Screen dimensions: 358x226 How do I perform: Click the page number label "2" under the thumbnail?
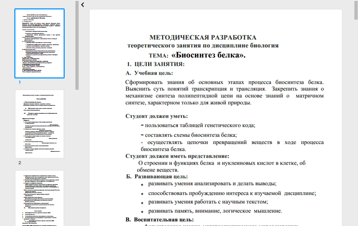20,163
